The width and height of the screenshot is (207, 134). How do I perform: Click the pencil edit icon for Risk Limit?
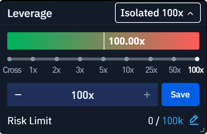(194, 120)
